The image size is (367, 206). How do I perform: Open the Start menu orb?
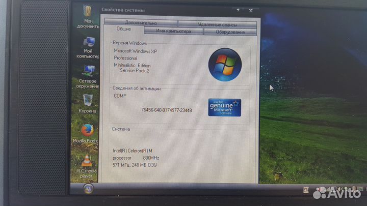[88, 189]
